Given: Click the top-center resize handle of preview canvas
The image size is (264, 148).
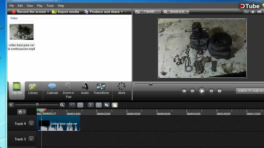Looking at the screenshot, I should coord(203,19).
